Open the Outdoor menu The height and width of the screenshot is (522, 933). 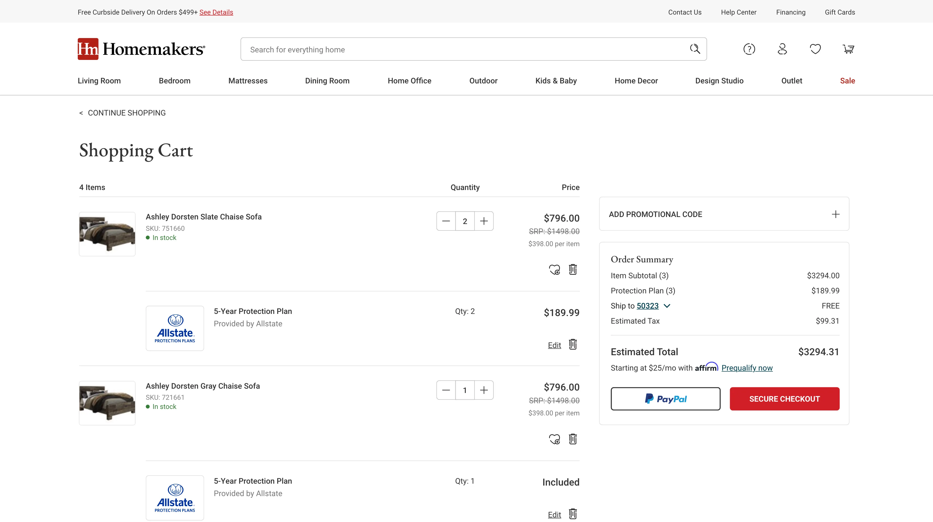point(483,81)
